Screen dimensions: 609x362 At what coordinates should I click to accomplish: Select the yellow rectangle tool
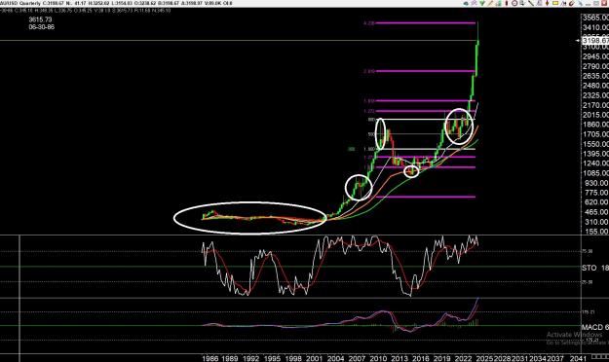(x=555, y=3)
